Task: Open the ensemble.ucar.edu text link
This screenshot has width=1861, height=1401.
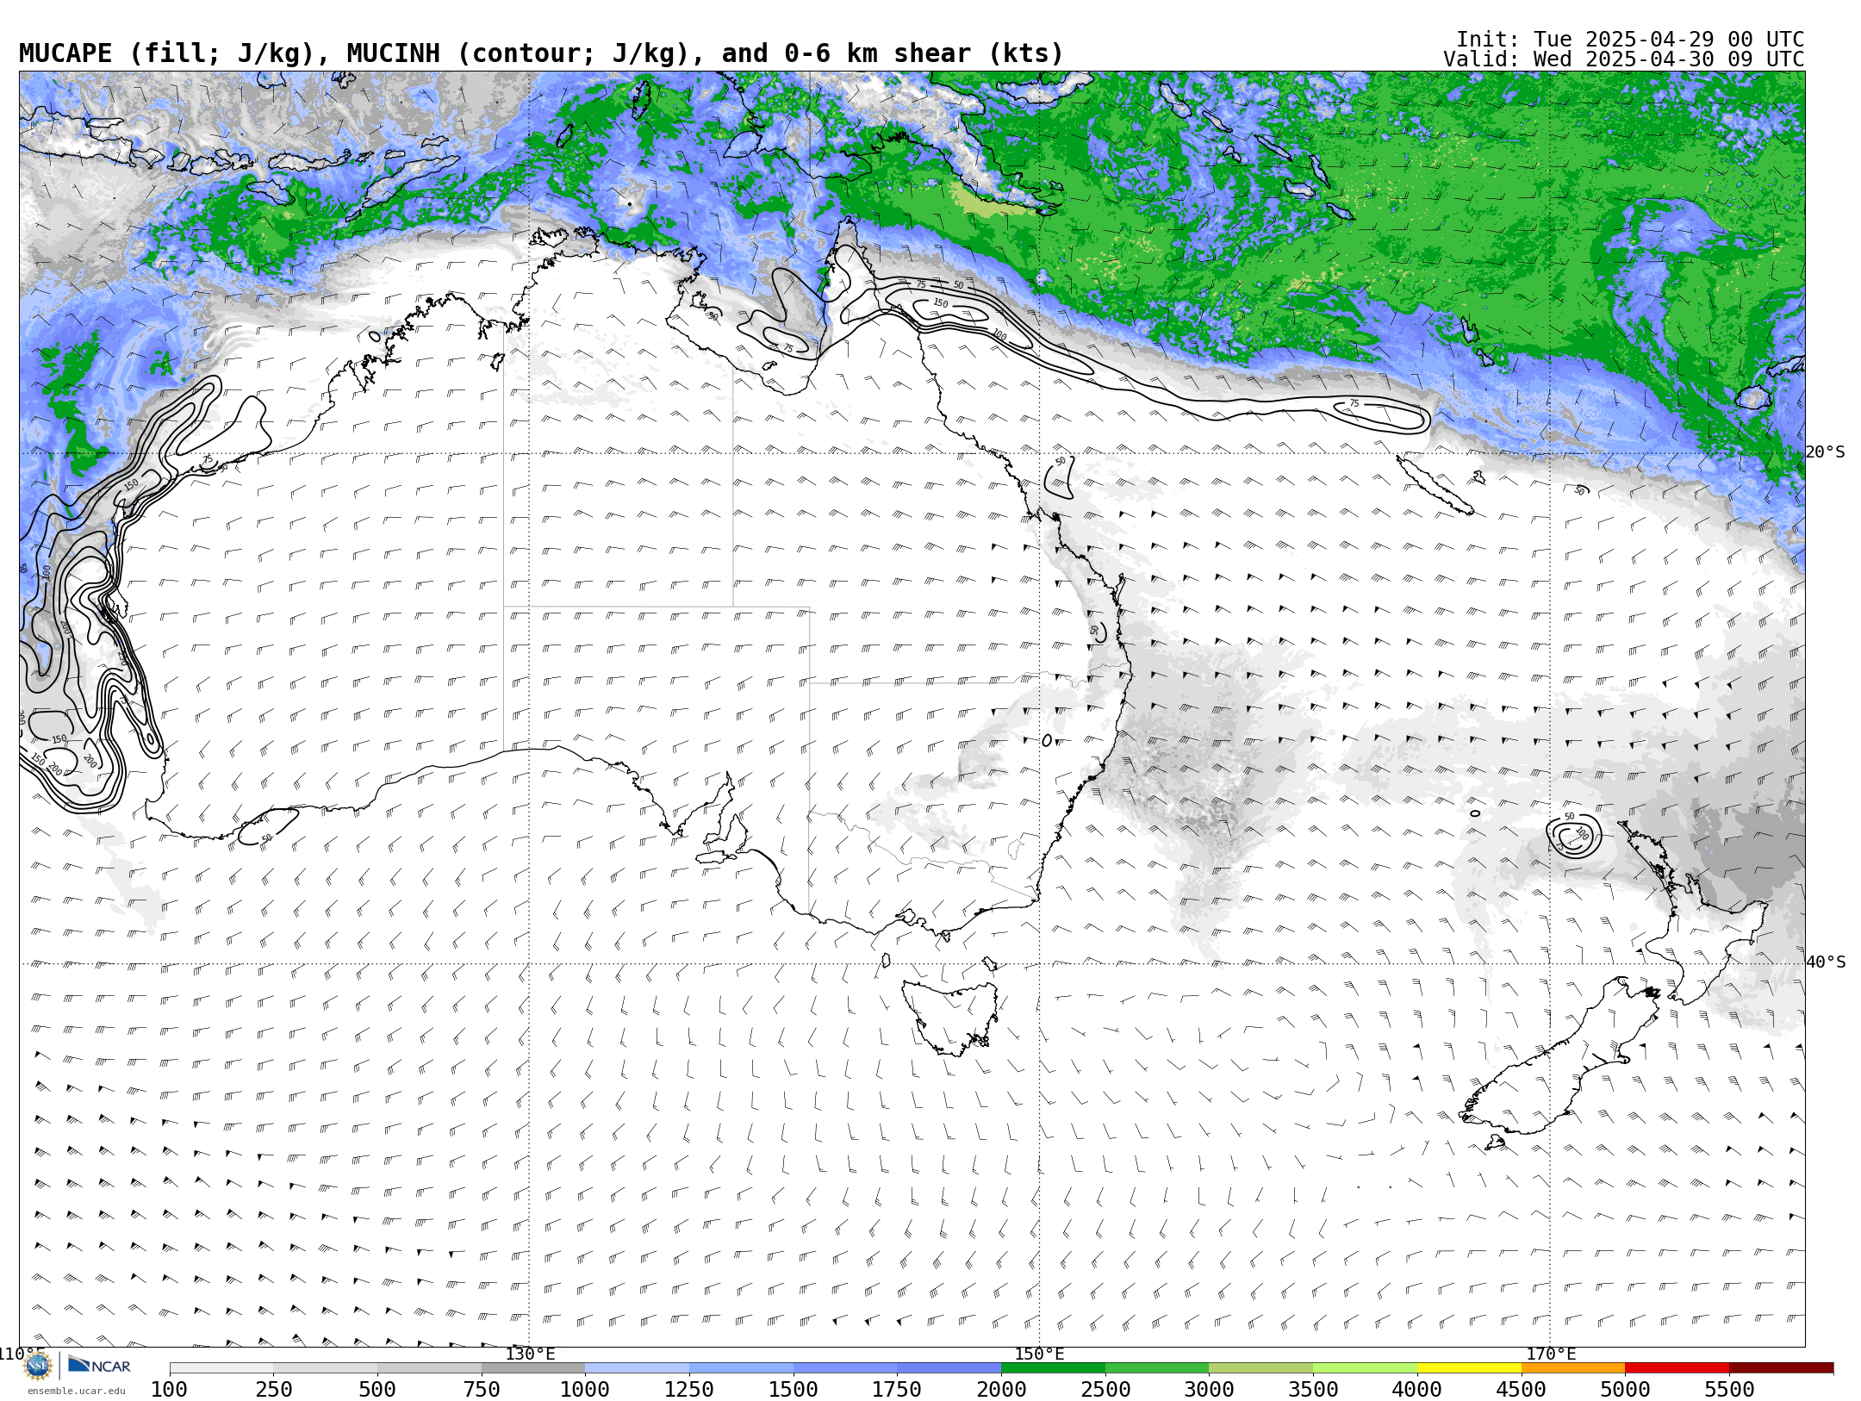Action: coord(76,1391)
